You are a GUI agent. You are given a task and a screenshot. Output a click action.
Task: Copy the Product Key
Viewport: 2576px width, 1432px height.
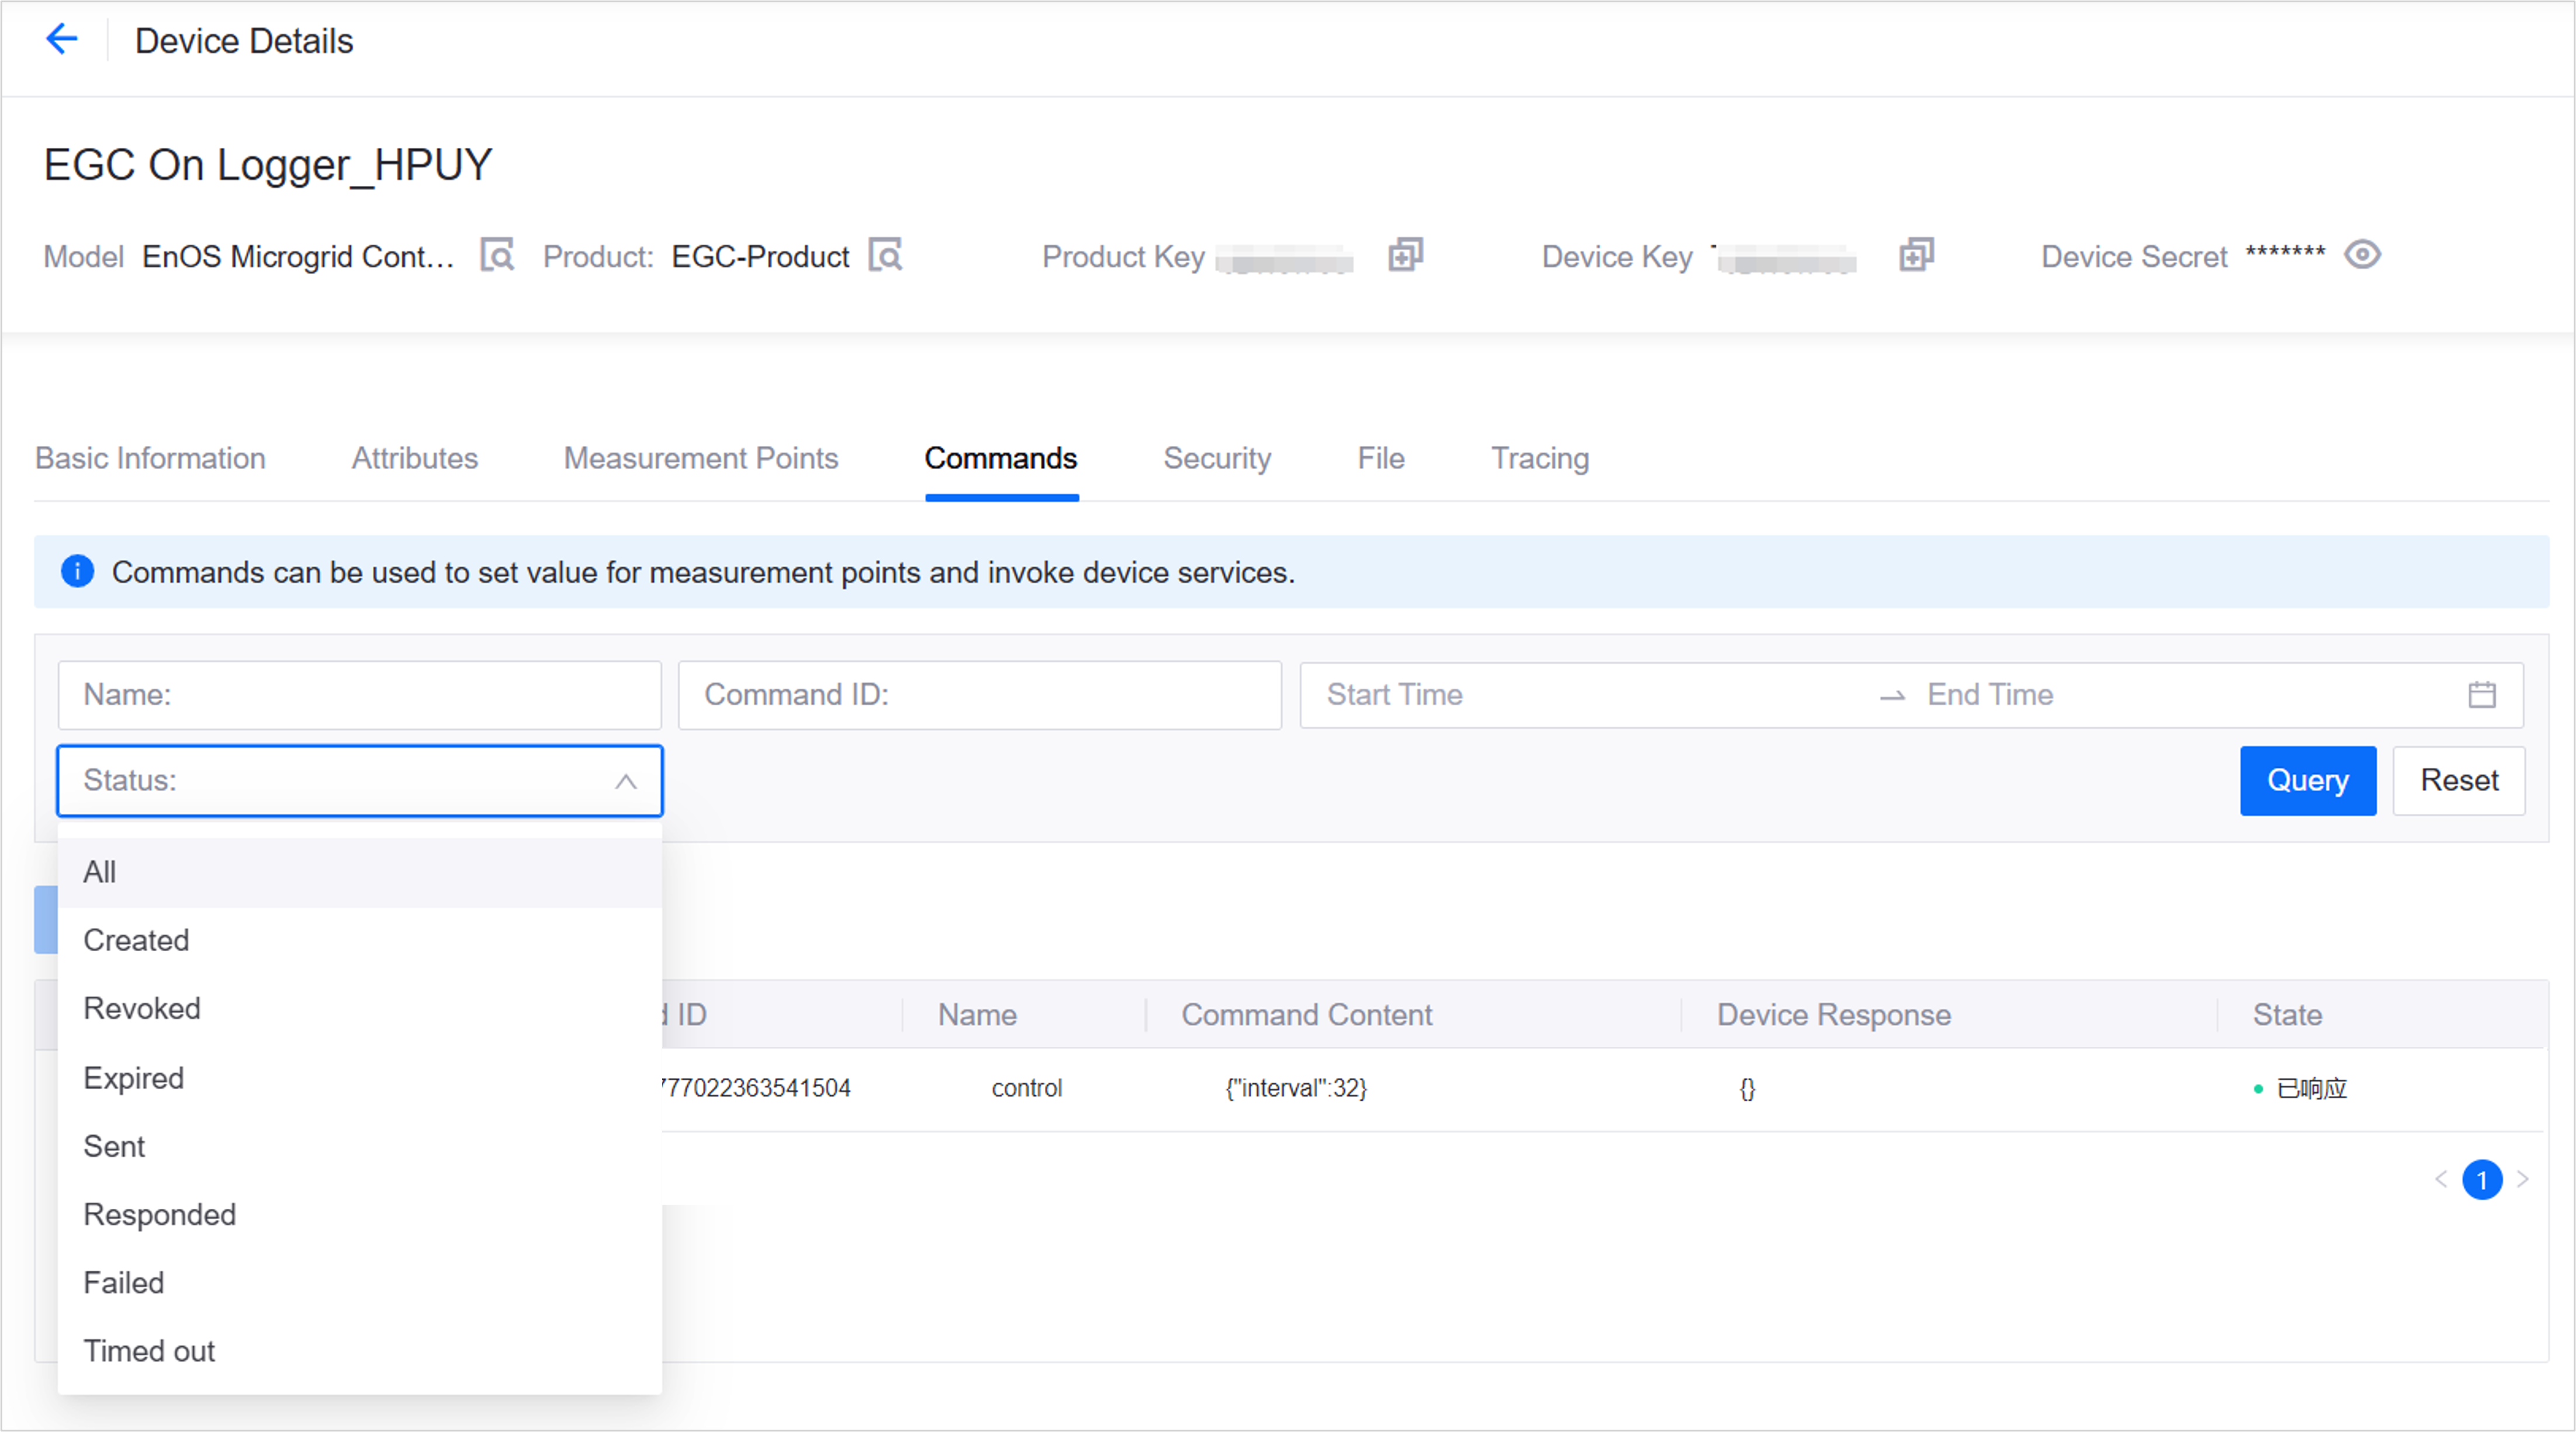coord(1405,255)
